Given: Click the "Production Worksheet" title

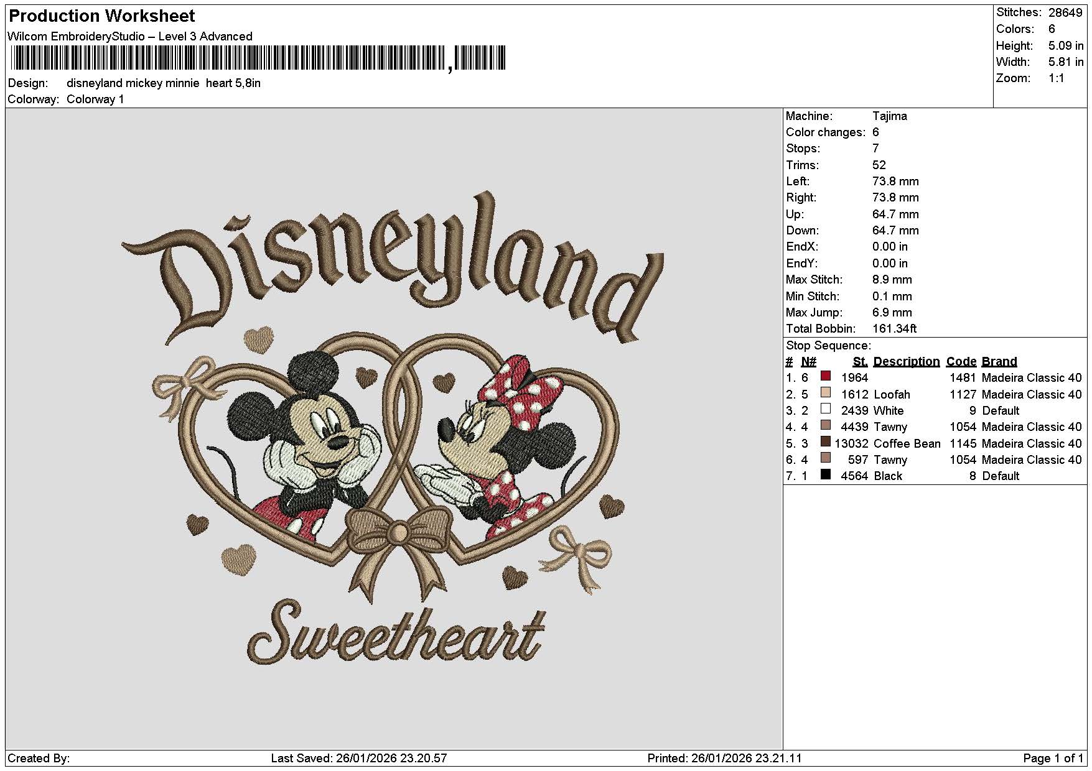Looking at the screenshot, I should click(x=102, y=16).
